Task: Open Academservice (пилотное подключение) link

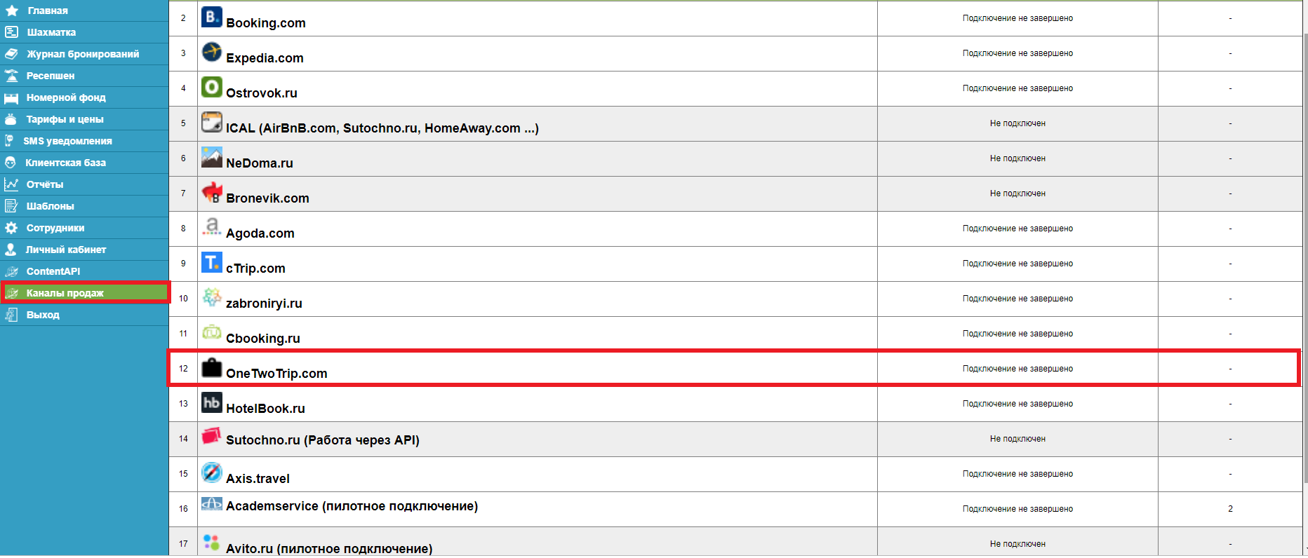Action: [352, 506]
